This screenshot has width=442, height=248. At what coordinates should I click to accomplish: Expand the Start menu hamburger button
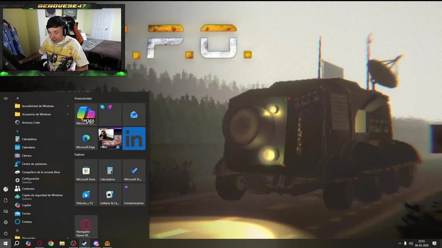pos(6,98)
